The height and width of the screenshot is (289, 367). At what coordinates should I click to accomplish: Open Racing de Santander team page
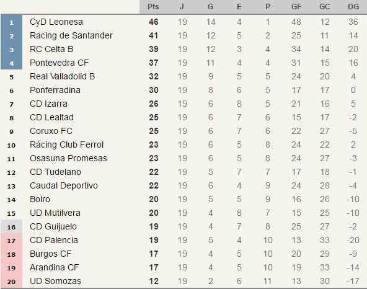tap(71, 35)
